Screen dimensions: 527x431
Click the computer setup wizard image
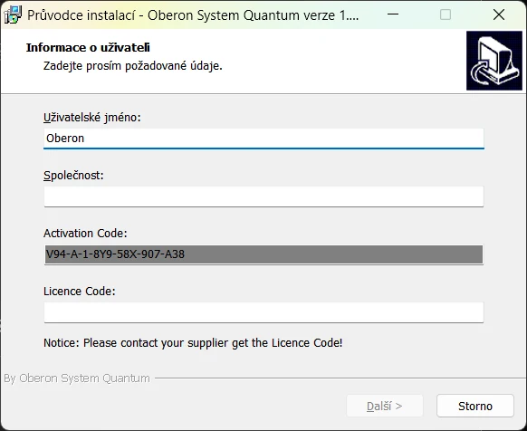494,61
